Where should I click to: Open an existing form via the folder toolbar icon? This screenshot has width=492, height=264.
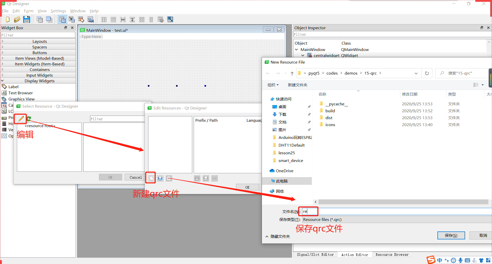(17, 19)
